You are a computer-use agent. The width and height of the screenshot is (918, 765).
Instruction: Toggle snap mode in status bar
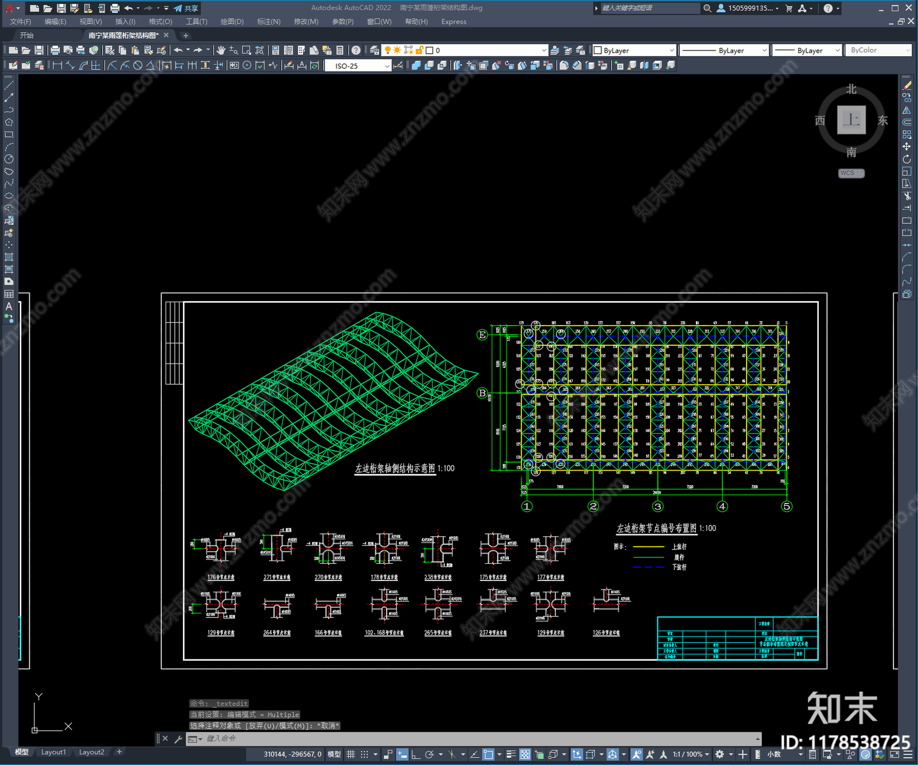pyautogui.click(x=364, y=754)
